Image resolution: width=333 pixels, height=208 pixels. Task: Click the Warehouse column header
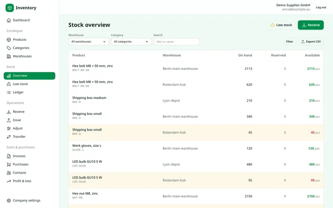pos(171,55)
